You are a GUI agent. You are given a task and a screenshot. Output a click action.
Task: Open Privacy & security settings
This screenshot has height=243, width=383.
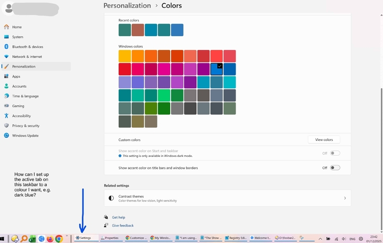pos(26,126)
